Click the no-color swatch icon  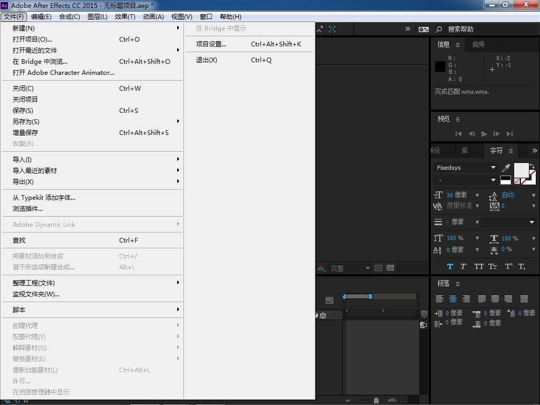tap(517, 181)
